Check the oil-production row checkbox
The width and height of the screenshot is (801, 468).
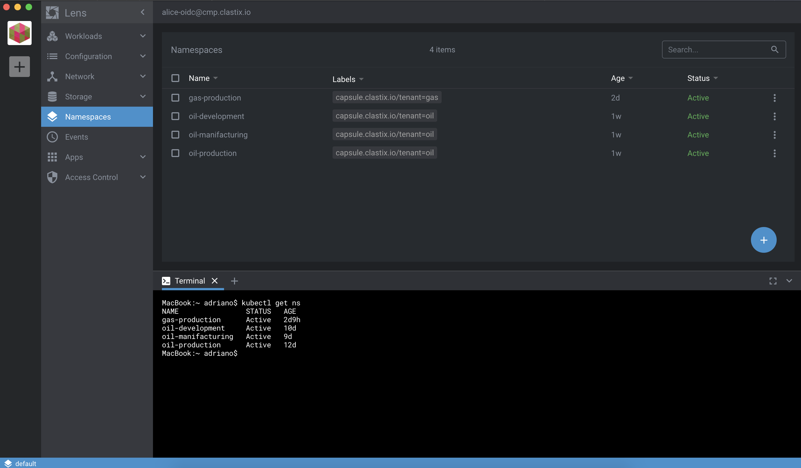tap(175, 153)
